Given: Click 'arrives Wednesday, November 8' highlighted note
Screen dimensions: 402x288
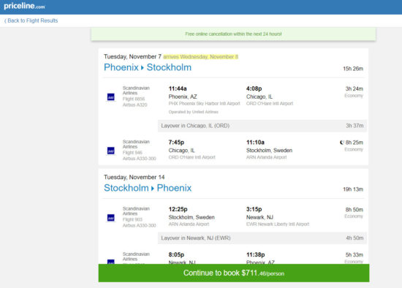Looking at the screenshot, I should (201, 57).
